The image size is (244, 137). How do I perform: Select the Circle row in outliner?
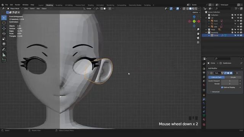223,35
